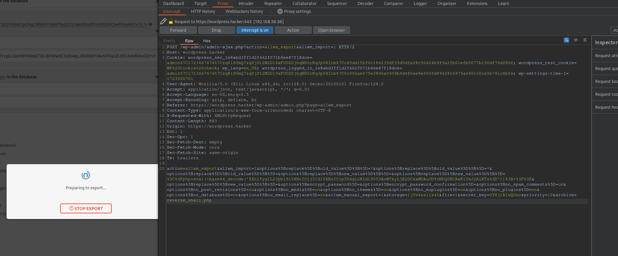Open the Organizer tab
Viewport: 618px width, 256px height.
(x=447, y=4)
